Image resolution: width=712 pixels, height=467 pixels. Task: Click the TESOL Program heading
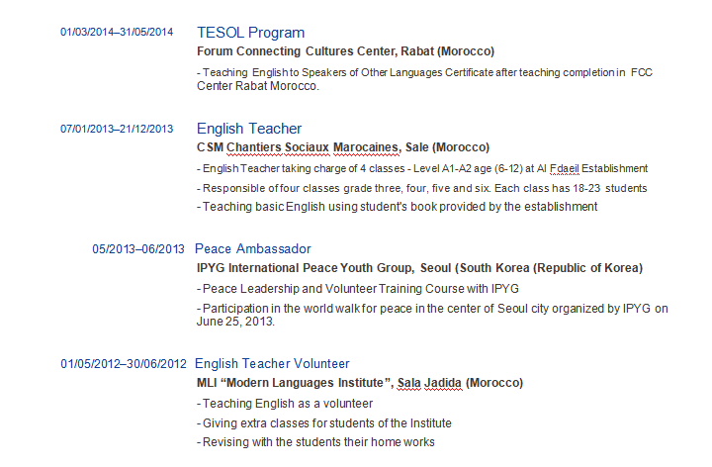pyautogui.click(x=250, y=33)
